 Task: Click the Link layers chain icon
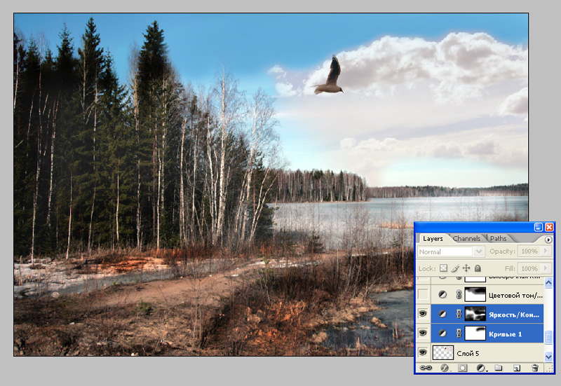426,367
